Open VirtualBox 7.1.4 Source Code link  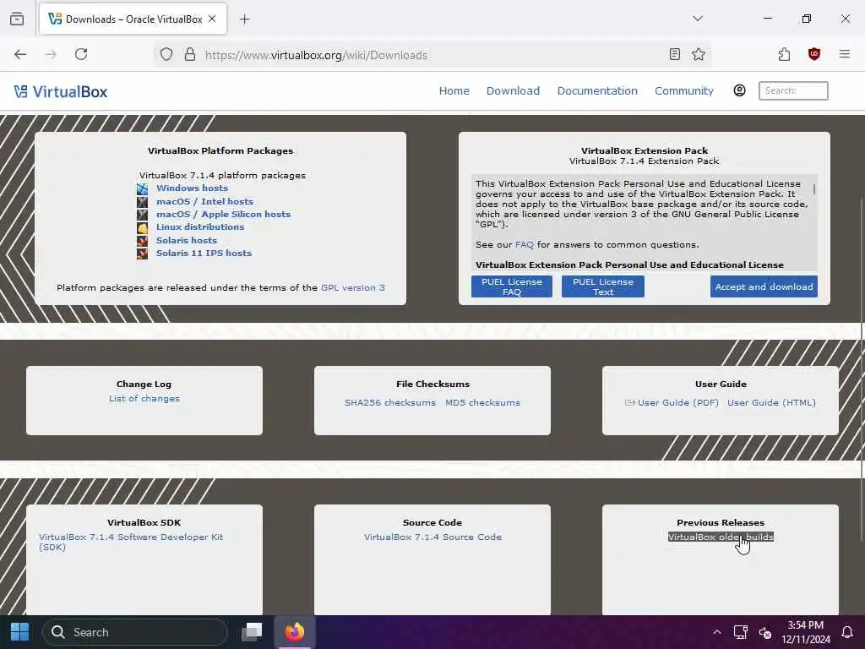coord(433,537)
